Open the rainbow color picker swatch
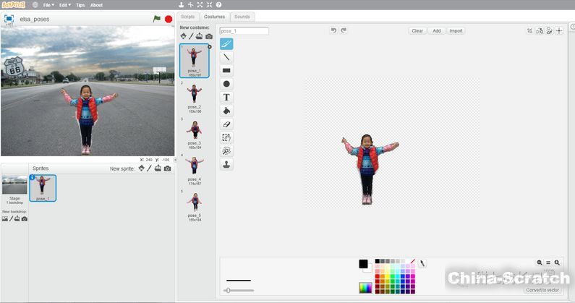 (365, 288)
